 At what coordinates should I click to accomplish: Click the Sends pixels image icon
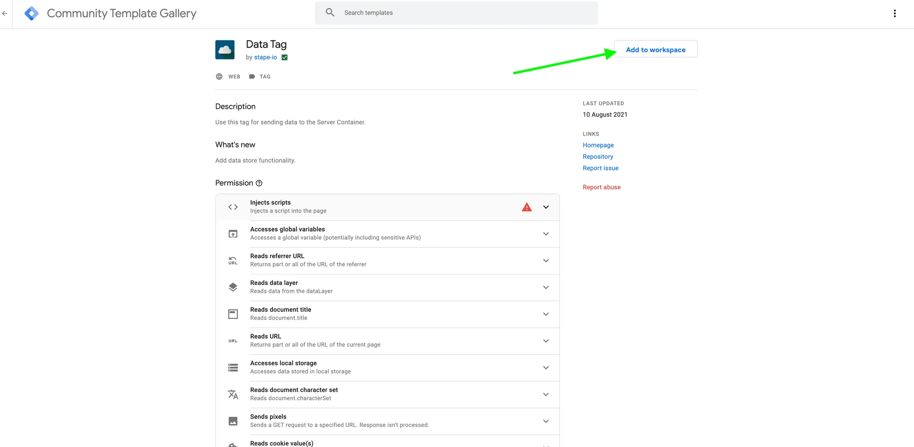(233, 421)
